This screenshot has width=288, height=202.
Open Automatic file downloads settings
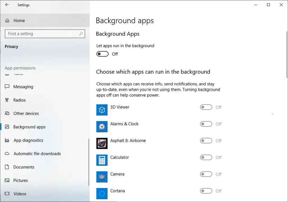pyautogui.click(x=44, y=154)
